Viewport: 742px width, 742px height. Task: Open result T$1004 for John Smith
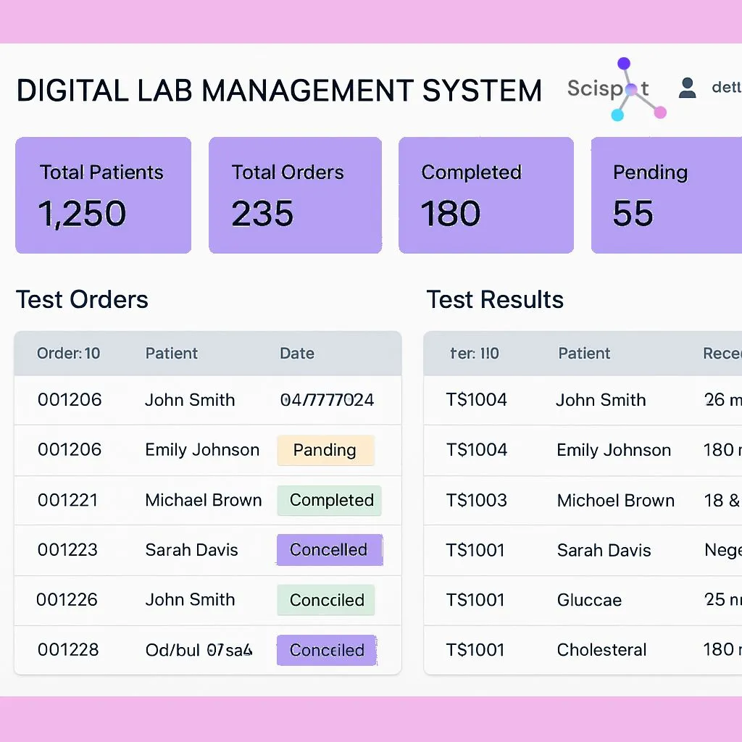(476, 400)
